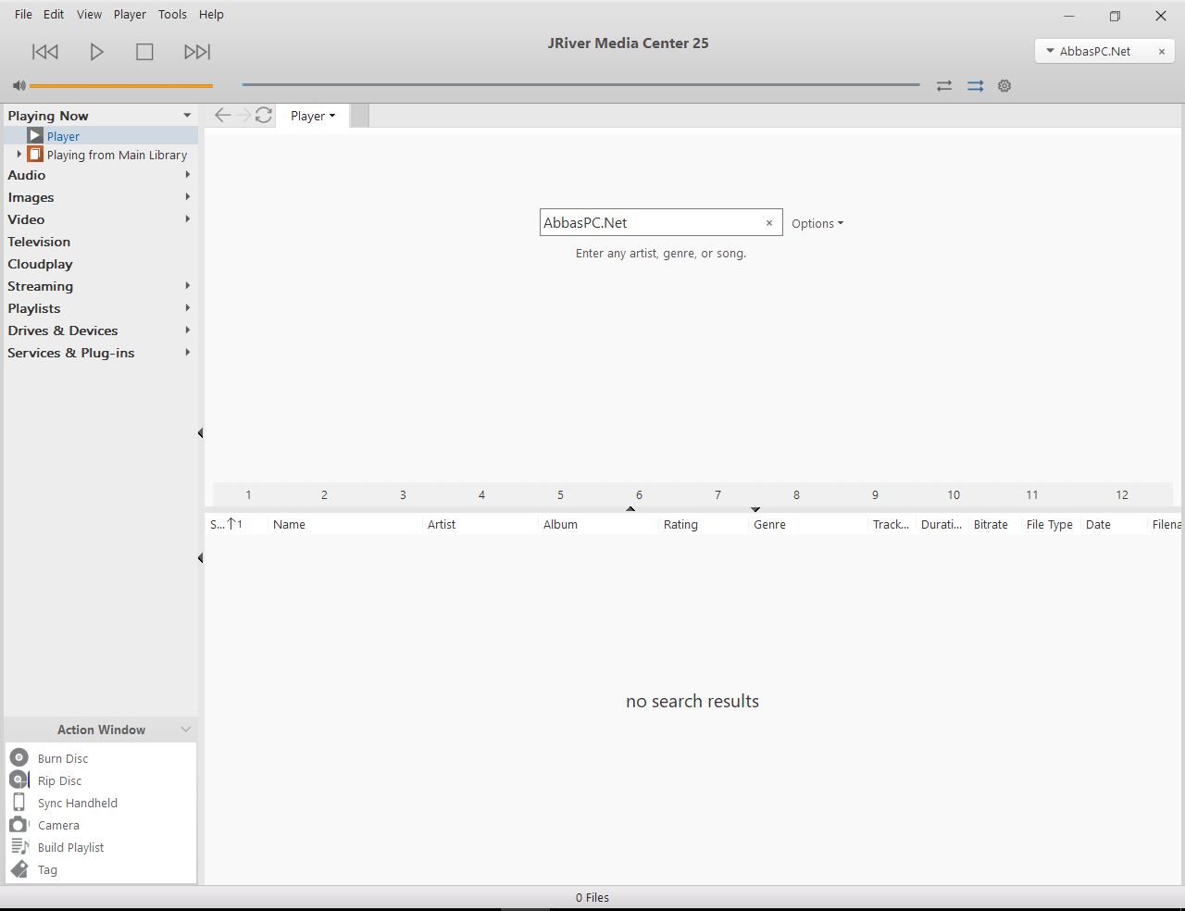Clear the top-right AbbasPC.Net search box
The width and height of the screenshot is (1185, 911).
(1162, 52)
